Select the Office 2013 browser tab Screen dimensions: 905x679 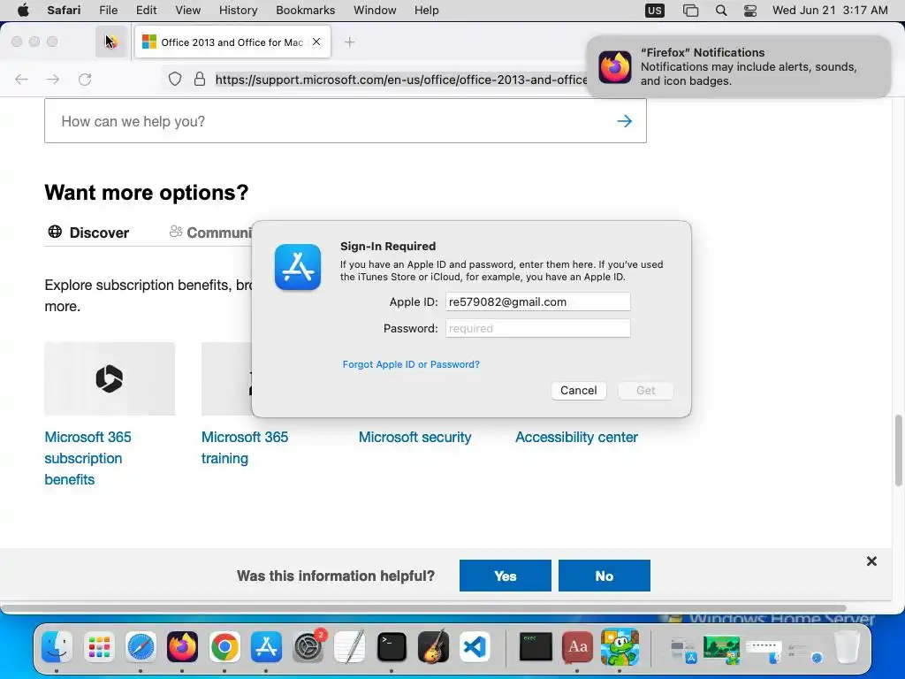tap(232, 42)
